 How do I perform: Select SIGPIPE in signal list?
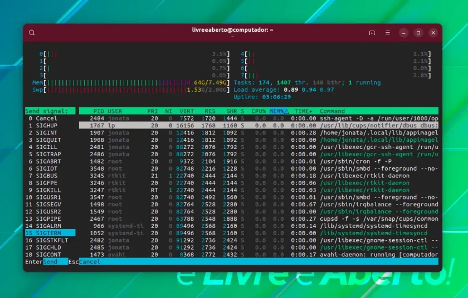[50, 219]
